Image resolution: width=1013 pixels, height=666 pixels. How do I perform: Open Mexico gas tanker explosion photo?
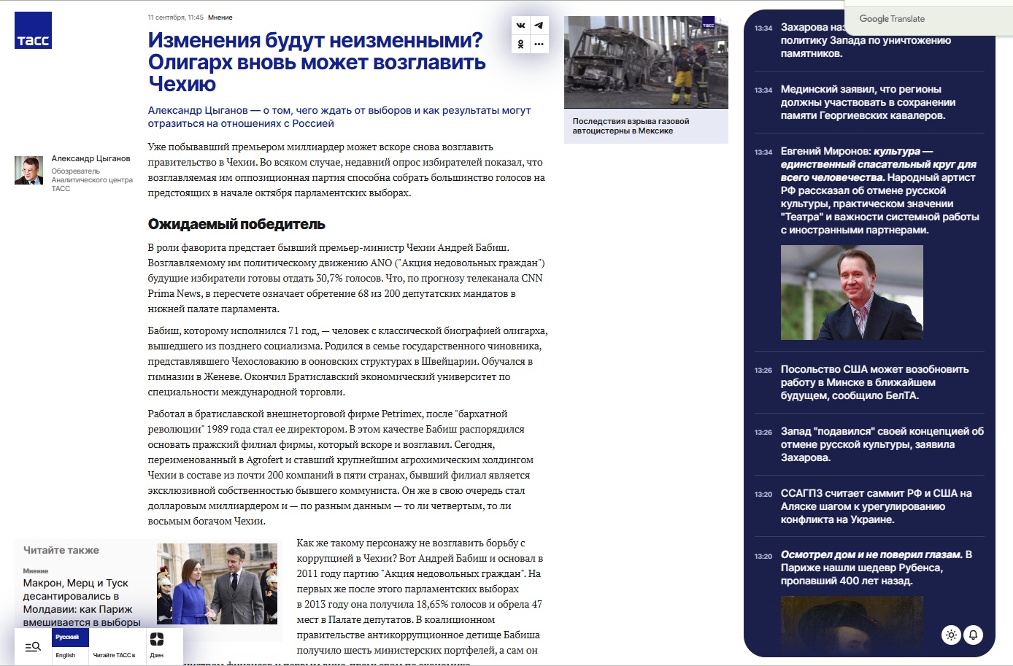[x=646, y=62]
